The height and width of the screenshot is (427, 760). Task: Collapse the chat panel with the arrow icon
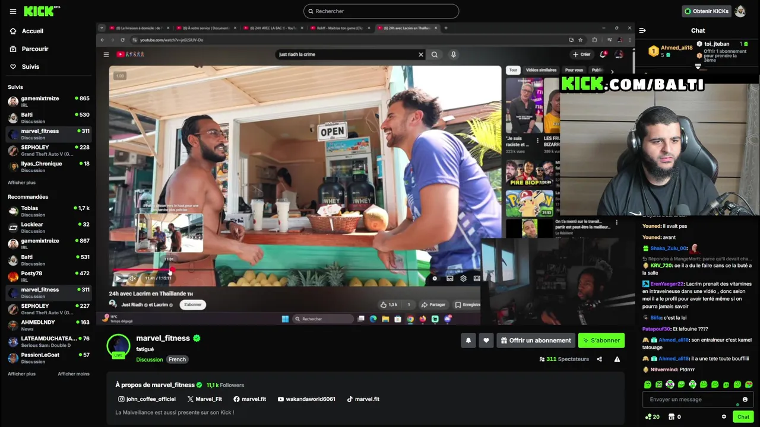642,31
